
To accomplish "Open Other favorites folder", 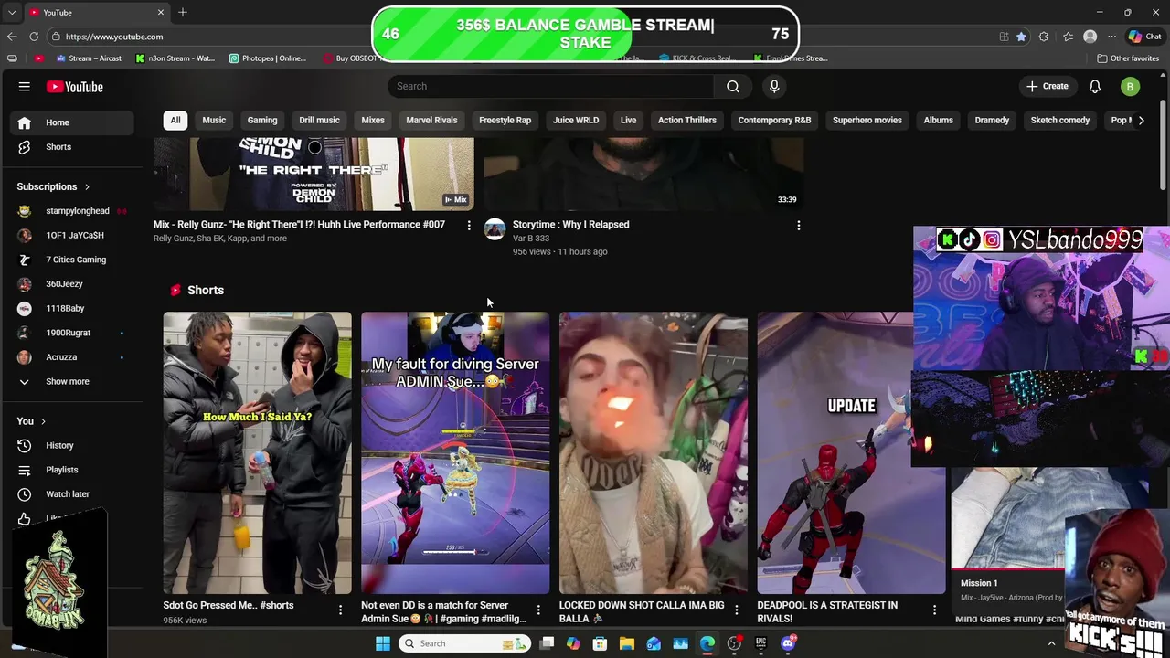I will coord(1128,58).
